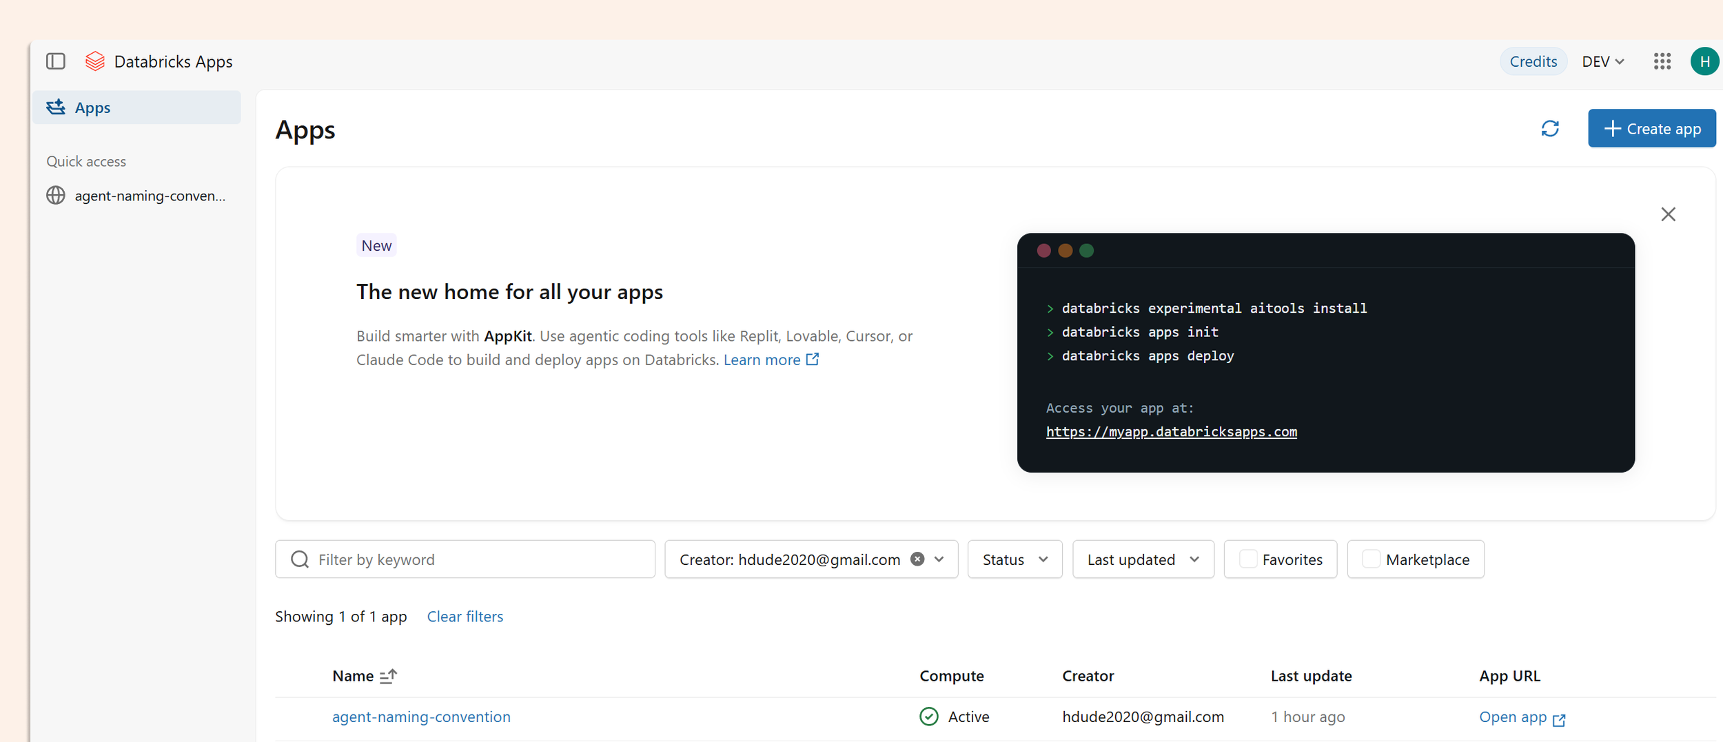
Task: Open the Last updated dropdown
Action: [x=1143, y=559]
